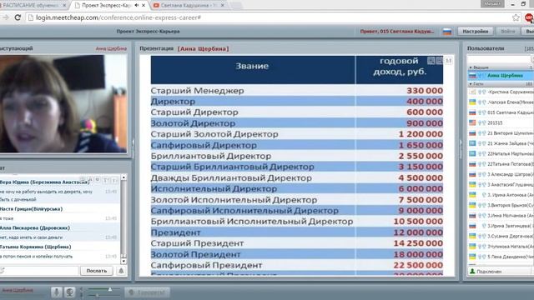Select user 22Татьяна Потапова

coord(501,164)
